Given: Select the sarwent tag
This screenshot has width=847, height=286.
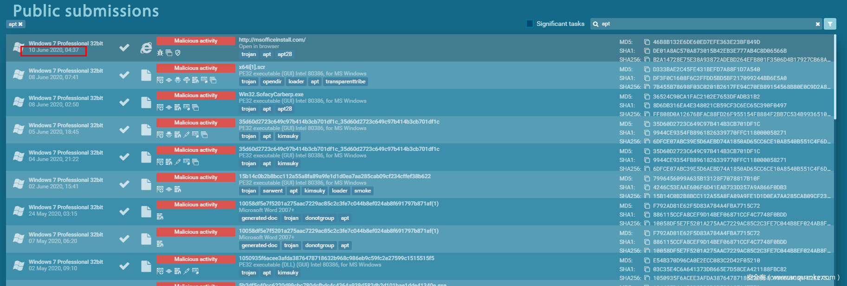Looking at the screenshot, I should [272, 191].
